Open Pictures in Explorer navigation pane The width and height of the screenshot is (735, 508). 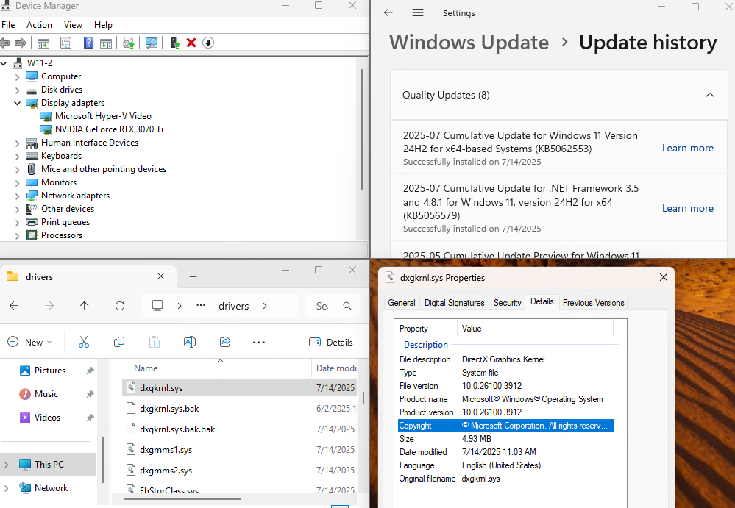click(x=50, y=371)
